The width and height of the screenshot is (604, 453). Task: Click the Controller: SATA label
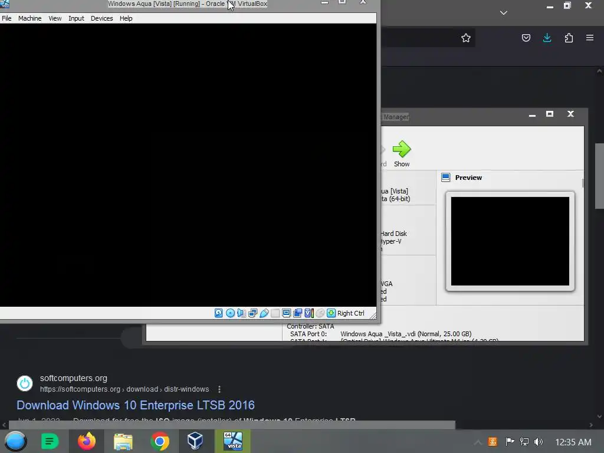[x=310, y=326]
